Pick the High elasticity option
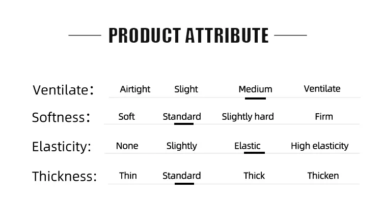Viewport: 382px width, 199px height. click(x=320, y=146)
